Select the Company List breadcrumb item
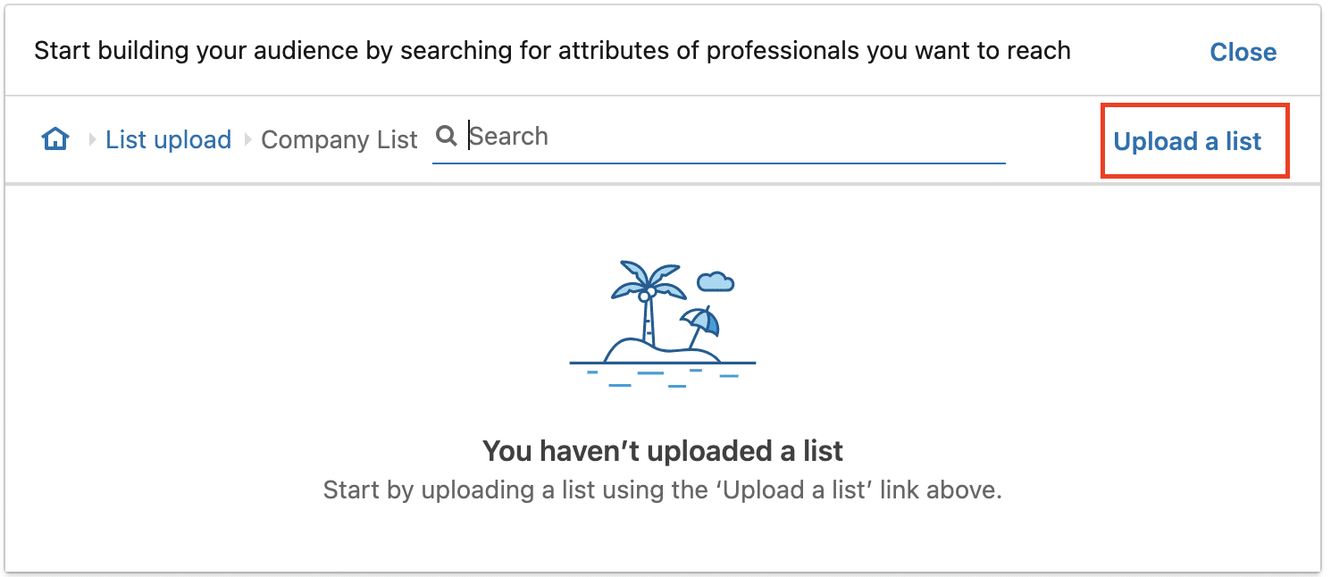This screenshot has height=577, width=1331. coord(339,140)
